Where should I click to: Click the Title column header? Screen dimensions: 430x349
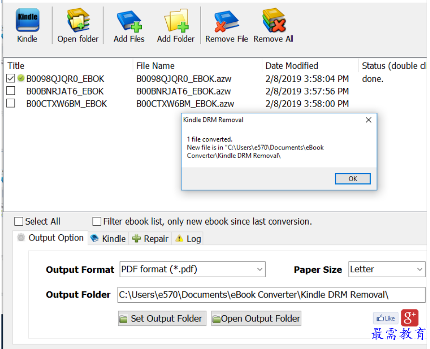(x=68, y=66)
